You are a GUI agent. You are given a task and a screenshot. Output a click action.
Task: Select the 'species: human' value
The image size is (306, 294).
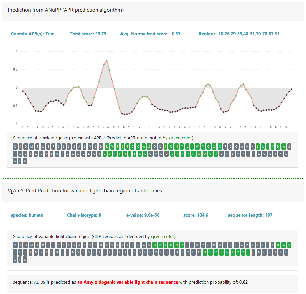tap(27, 215)
